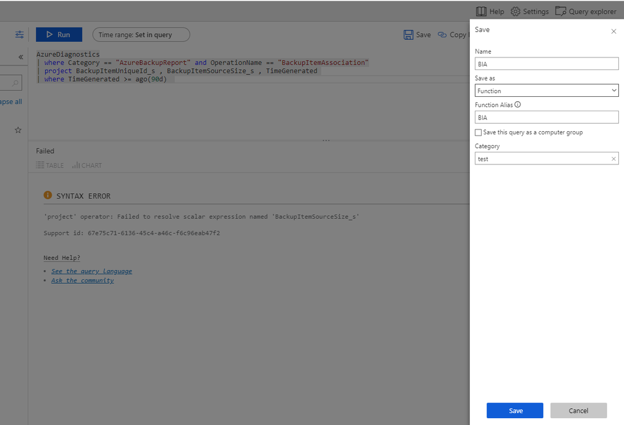Clear the Category field with X
This screenshot has width=624, height=425.
(613, 159)
